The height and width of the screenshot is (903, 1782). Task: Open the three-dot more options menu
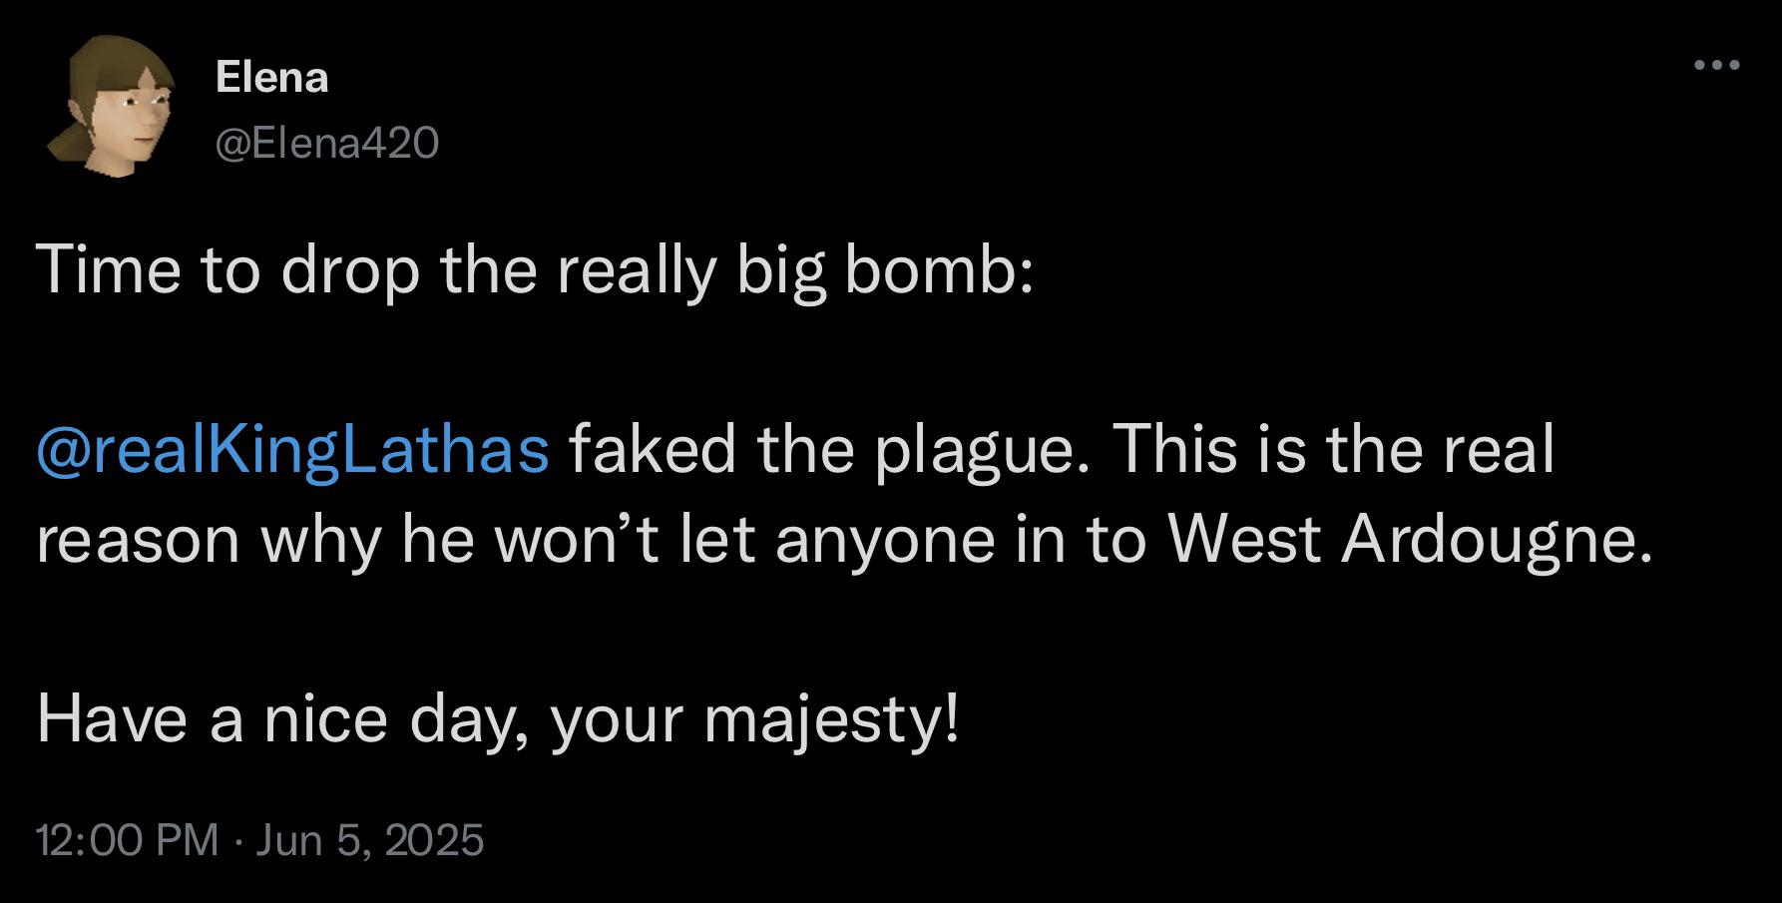[1717, 66]
